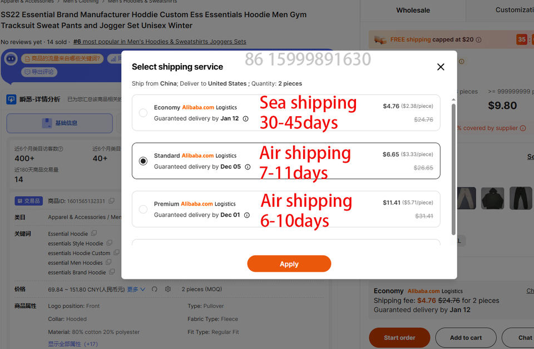Click info icon next to Dec 01 delivery

point(246,215)
